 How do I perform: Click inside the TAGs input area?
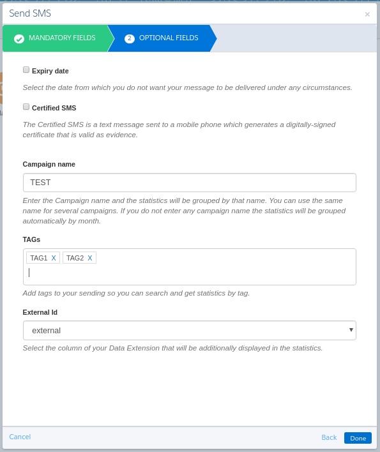(190, 273)
